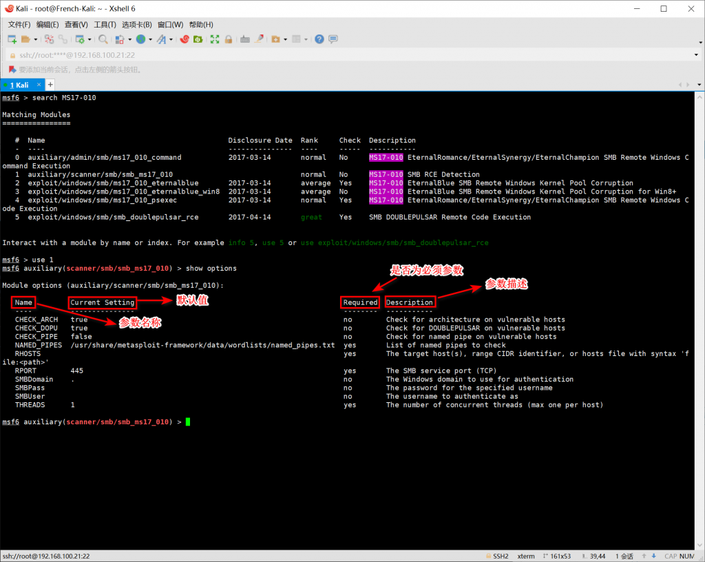This screenshot has height=562, width=705.
Task: Click the "NAMED_PIPES" option name
Action: coord(39,345)
